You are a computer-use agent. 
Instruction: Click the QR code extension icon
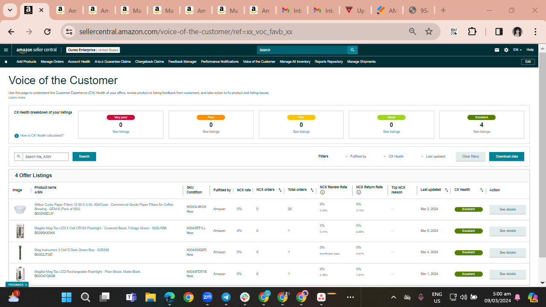[x=454, y=32]
